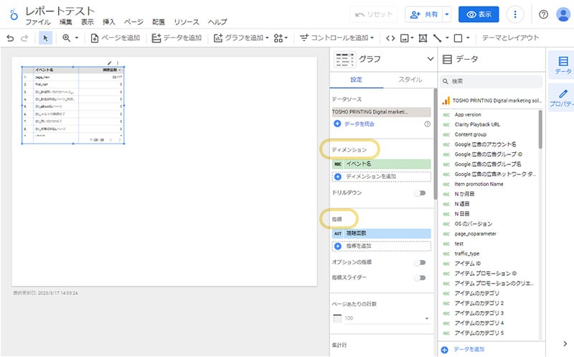Viewport: 574px width, 357px height.
Task: Open the ページ menu
Action: 133,22
